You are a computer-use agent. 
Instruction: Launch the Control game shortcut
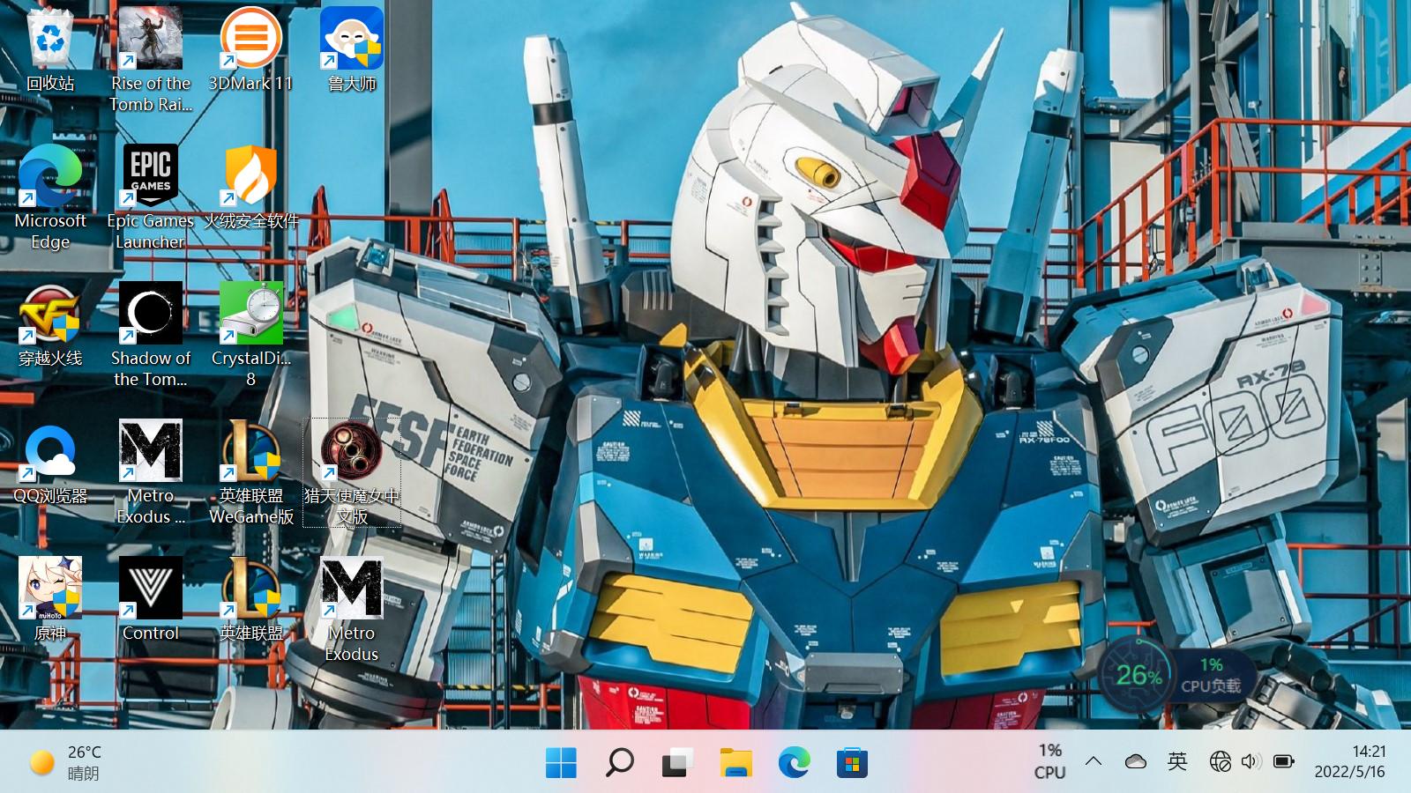(x=151, y=598)
